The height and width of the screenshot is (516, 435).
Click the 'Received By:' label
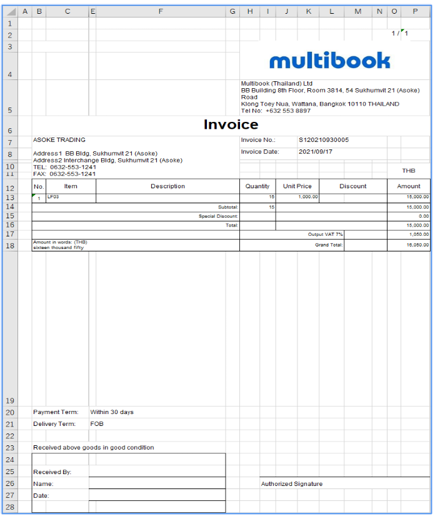click(x=52, y=472)
